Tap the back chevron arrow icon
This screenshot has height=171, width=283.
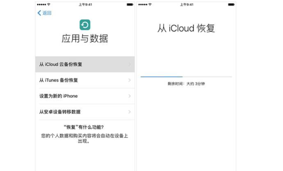(x=40, y=13)
